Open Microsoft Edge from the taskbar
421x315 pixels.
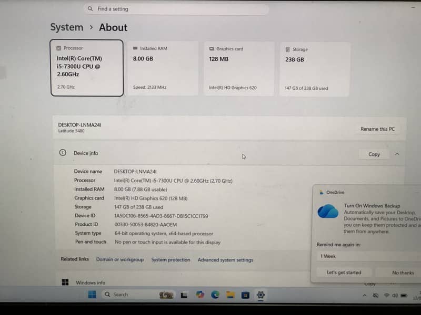(215, 295)
